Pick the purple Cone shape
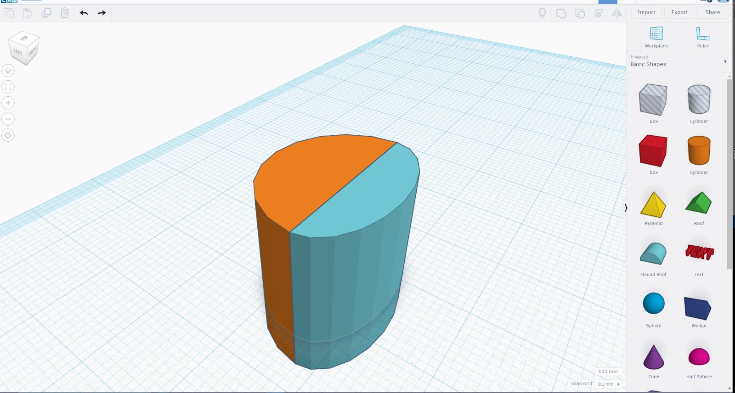Image resolution: width=735 pixels, height=393 pixels. coord(654,357)
